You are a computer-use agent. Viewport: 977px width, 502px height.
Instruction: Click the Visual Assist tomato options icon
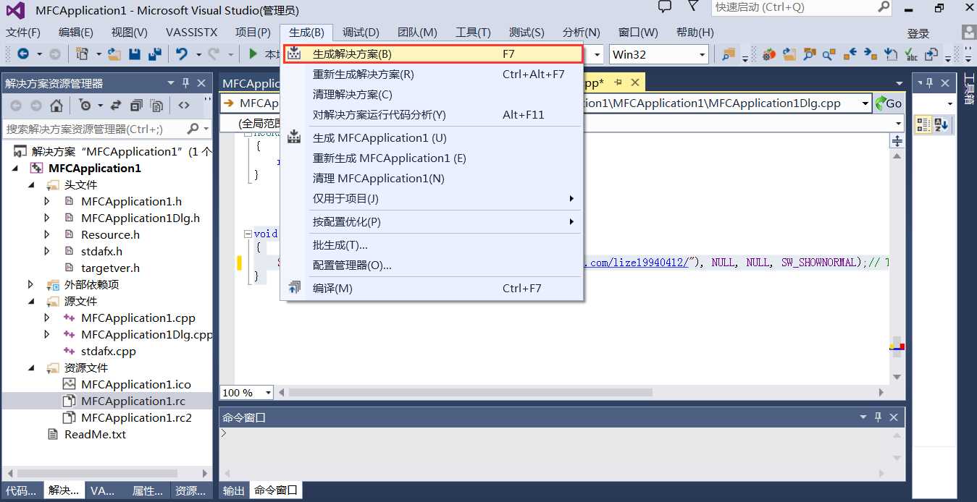tap(769, 54)
